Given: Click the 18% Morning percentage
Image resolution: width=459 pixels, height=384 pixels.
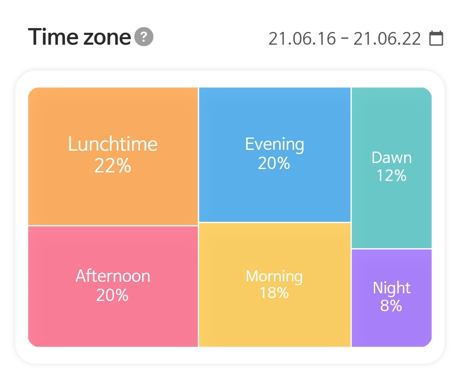Looking at the screenshot, I should click(x=274, y=293).
